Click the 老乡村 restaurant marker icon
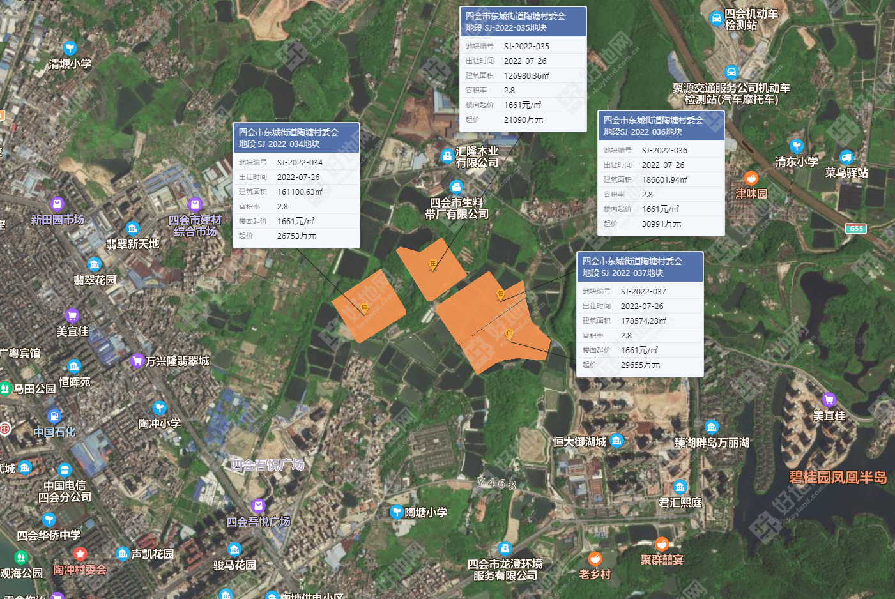 [595, 559]
